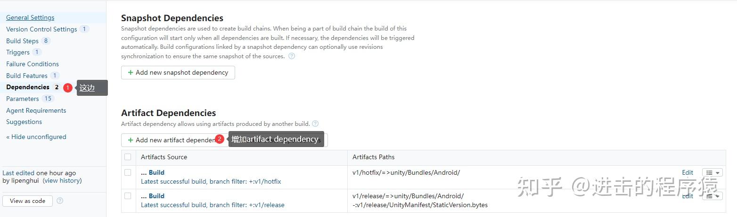Check the v1/hotfix artifact dependency row
This screenshot has width=737, height=217.
click(128, 172)
